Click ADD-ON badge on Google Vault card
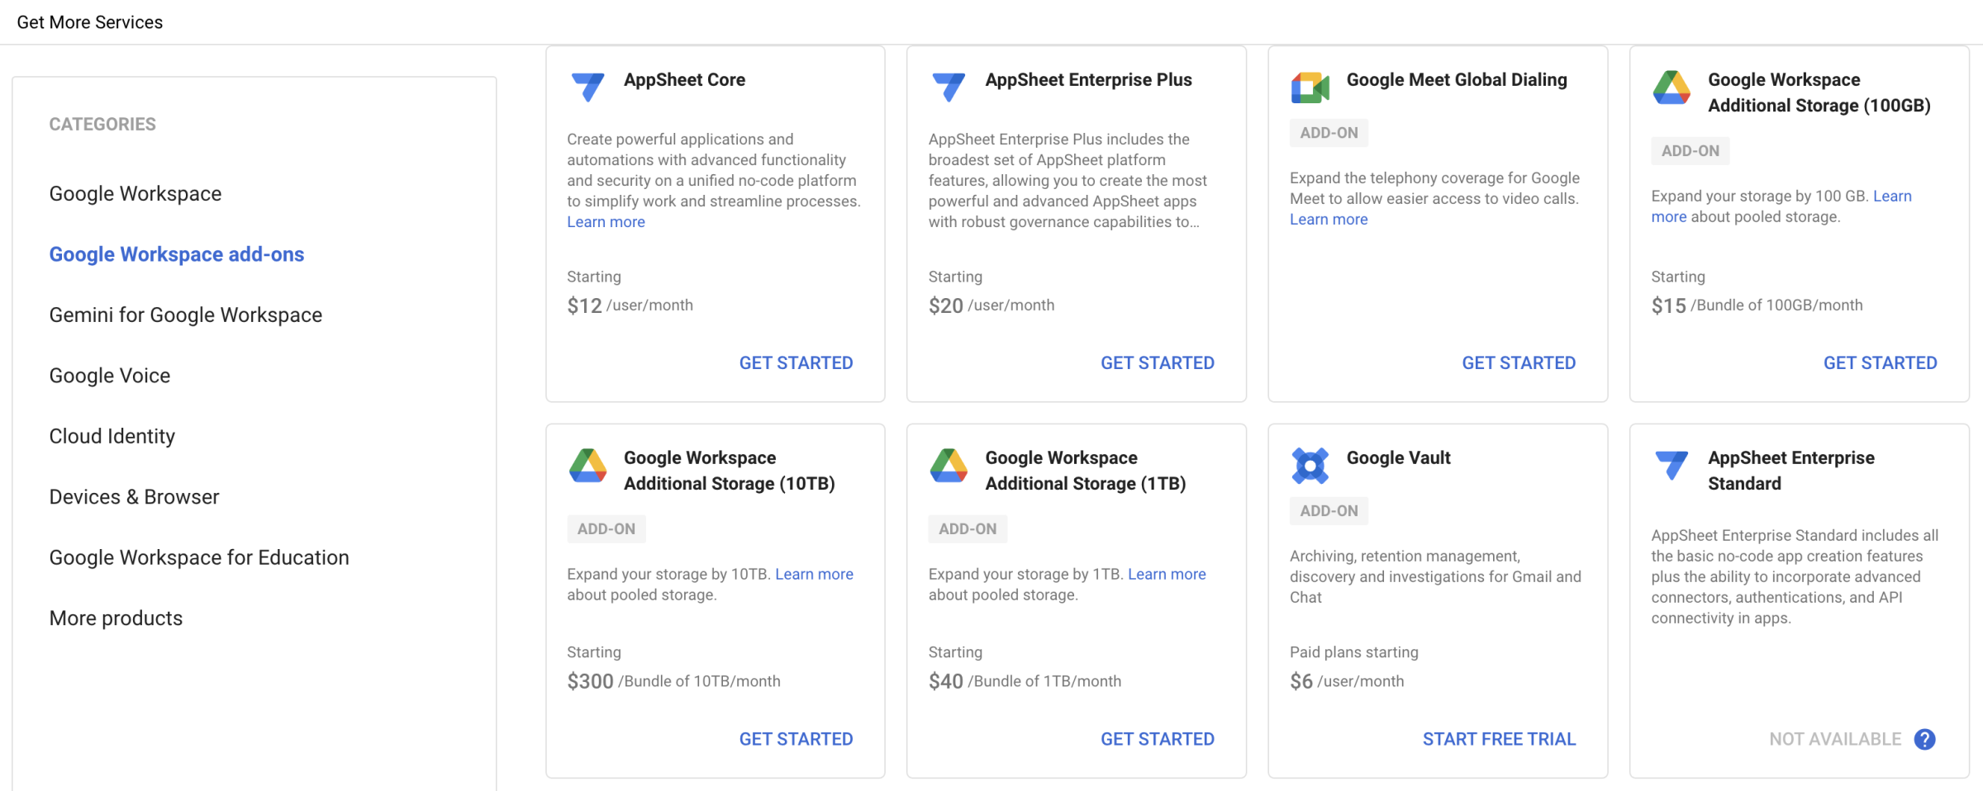 [x=1329, y=511]
